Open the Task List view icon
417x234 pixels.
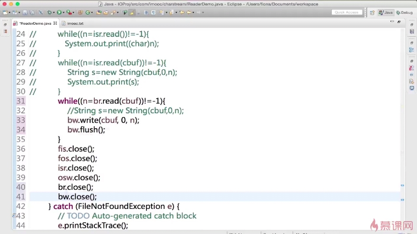point(412,32)
